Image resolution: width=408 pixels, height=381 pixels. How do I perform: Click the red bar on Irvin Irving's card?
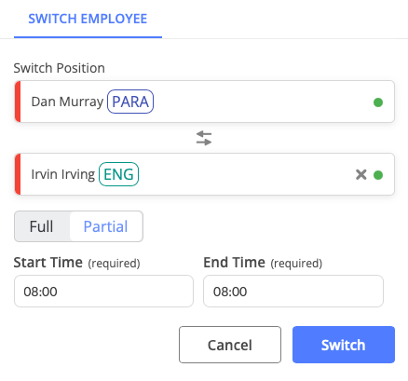click(x=18, y=174)
